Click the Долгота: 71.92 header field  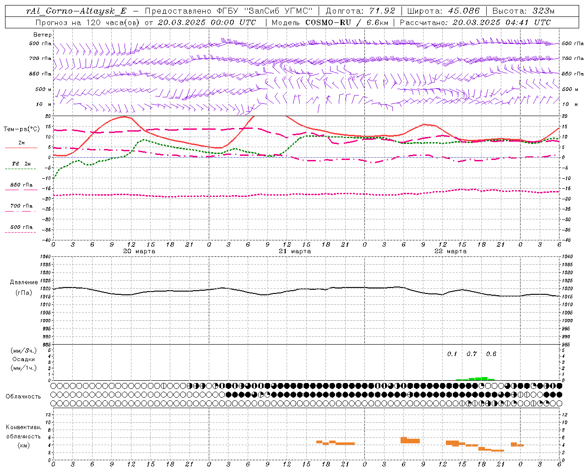coord(360,11)
